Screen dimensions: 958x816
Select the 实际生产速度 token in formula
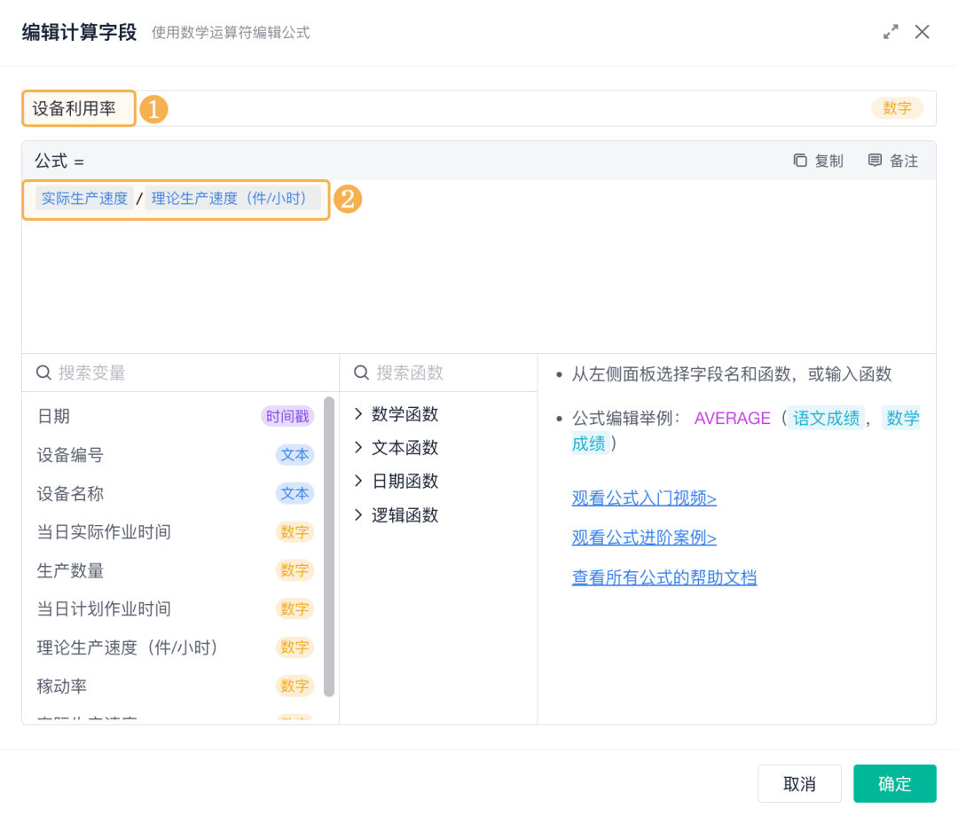(84, 199)
